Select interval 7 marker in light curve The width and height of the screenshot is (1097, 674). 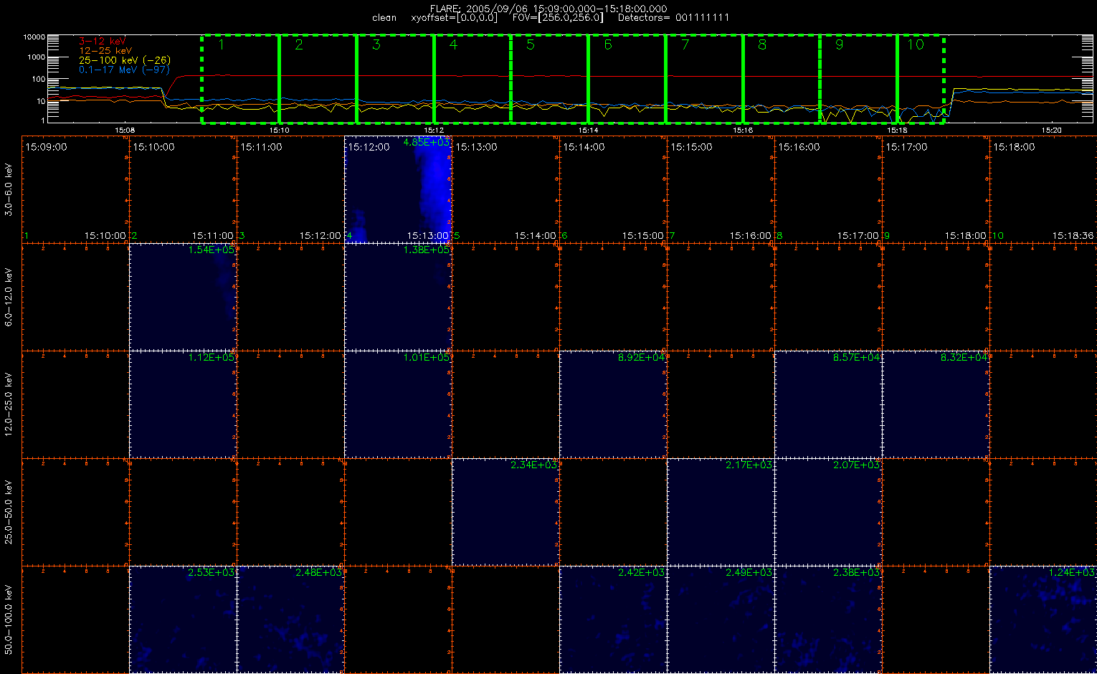[685, 44]
